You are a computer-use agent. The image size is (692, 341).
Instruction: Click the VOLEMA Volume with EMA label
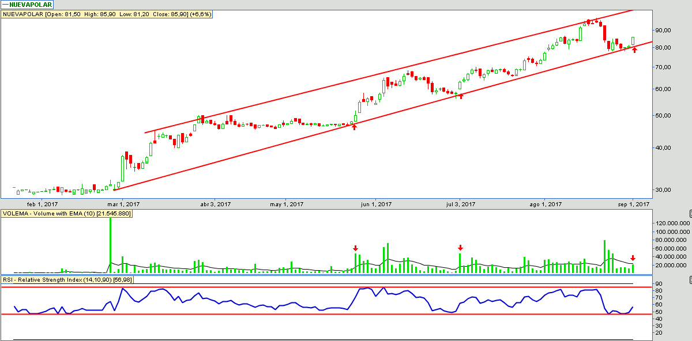point(67,214)
